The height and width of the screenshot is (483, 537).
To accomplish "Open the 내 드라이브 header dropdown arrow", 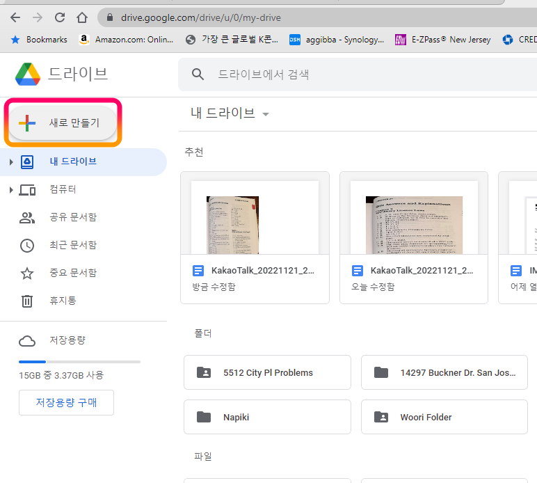I will (x=266, y=114).
